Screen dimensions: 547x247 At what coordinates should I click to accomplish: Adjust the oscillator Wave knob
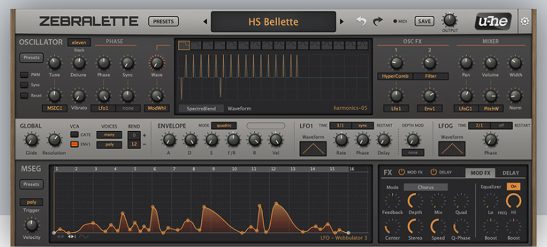click(x=156, y=63)
